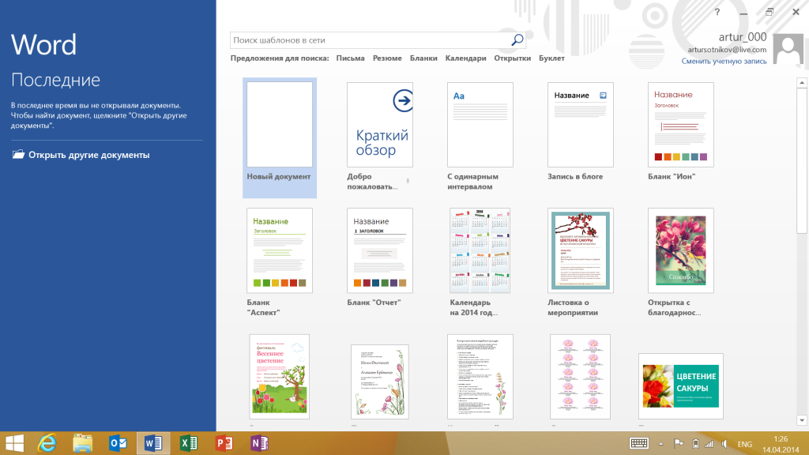Screen dimensions: 809x455
Task: Choose the Новый документ blank template
Action: pyautogui.click(x=279, y=125)
